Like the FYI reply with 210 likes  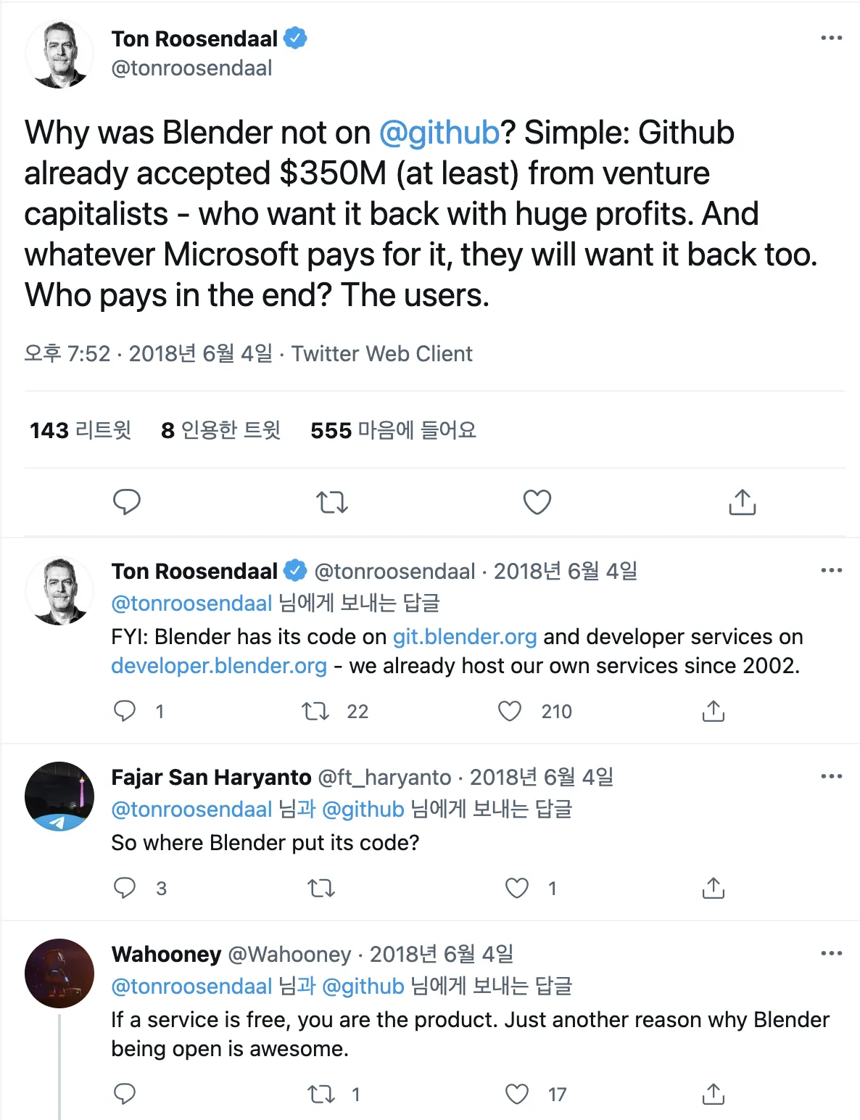(x=510, y=711)
